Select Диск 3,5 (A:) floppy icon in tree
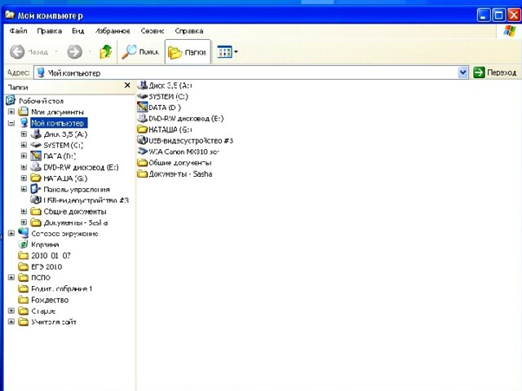Image resolution: width=522 pixels, height=391 pixels. 36,134
